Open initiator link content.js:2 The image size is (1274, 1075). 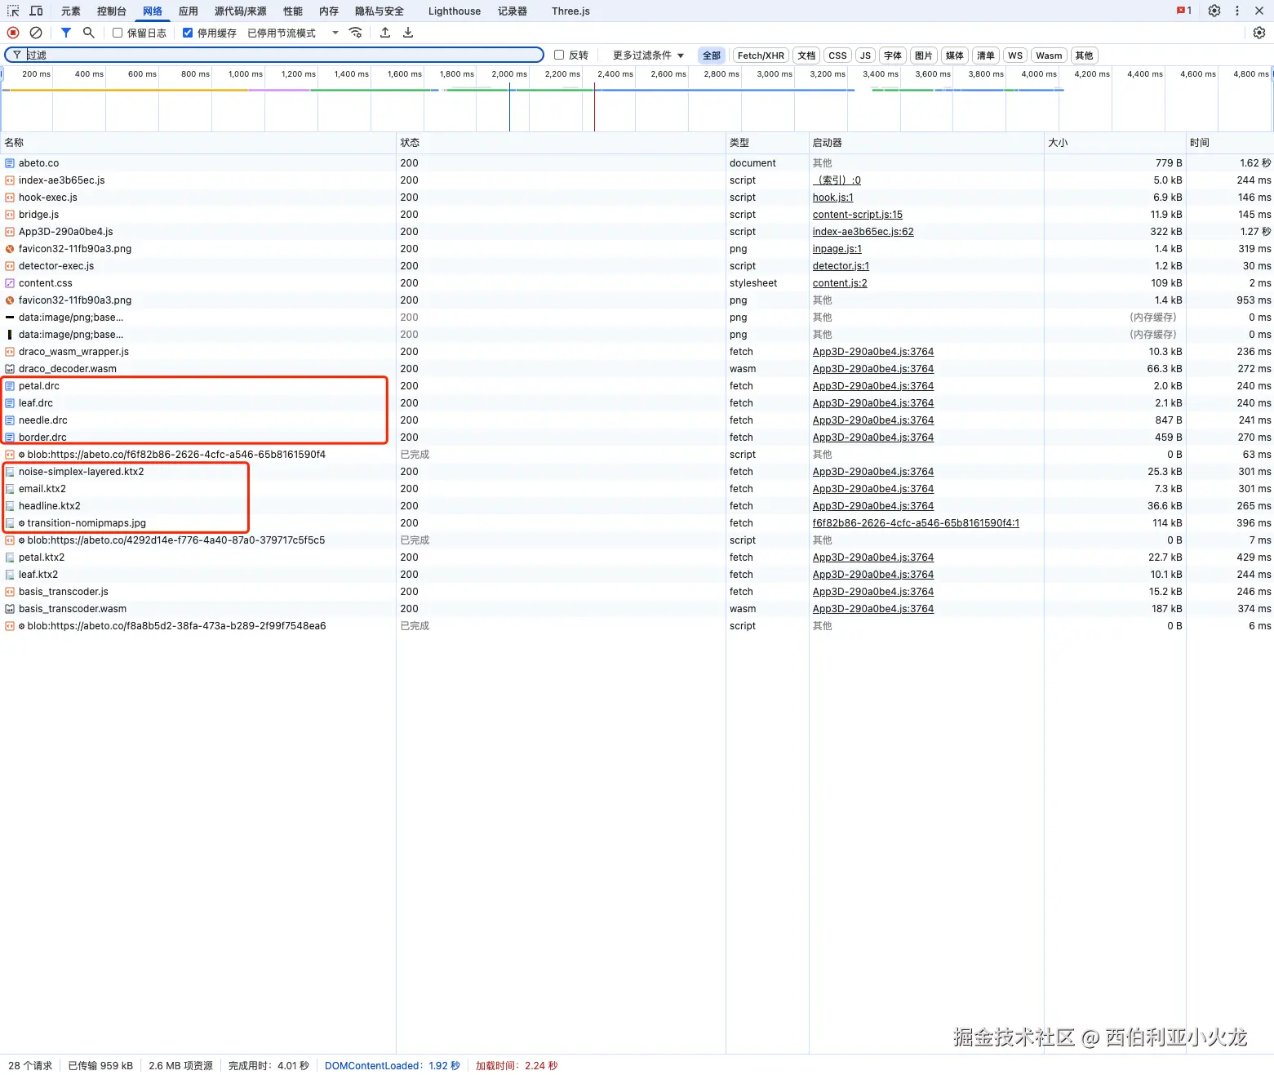point(840,283)
